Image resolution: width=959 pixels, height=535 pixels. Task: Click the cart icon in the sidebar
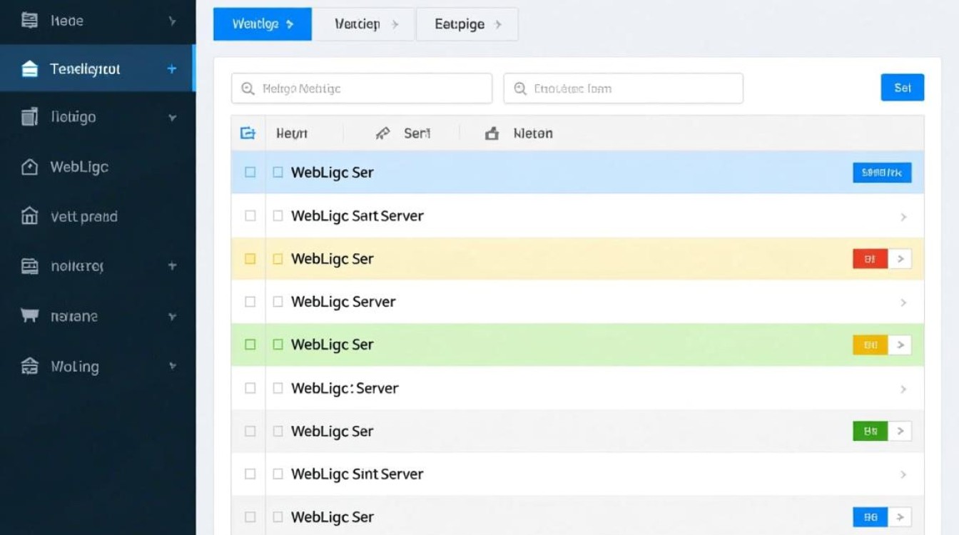(29, 316)
